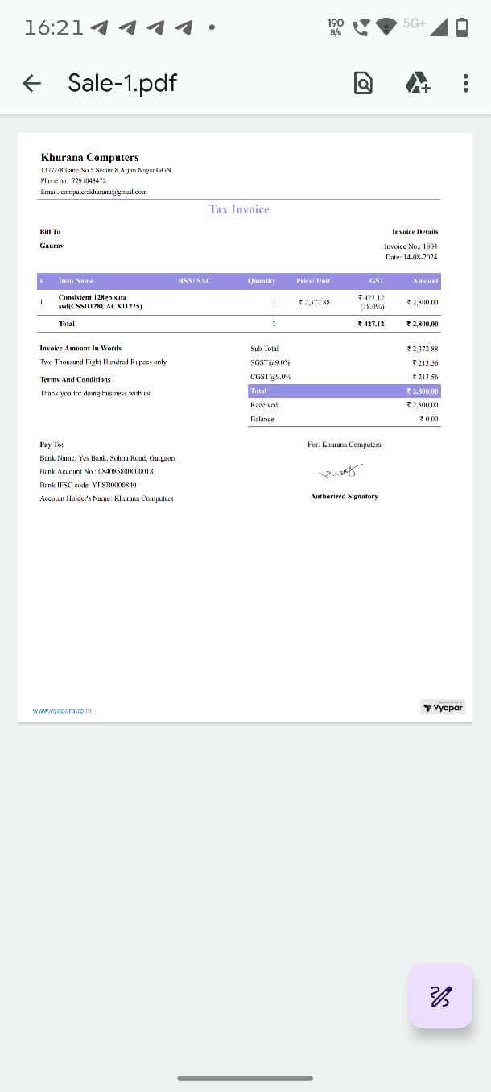The height and width of the screenshot is (1092, 491).
Task: Tap the Item Name column header
Action: [76, 281]
